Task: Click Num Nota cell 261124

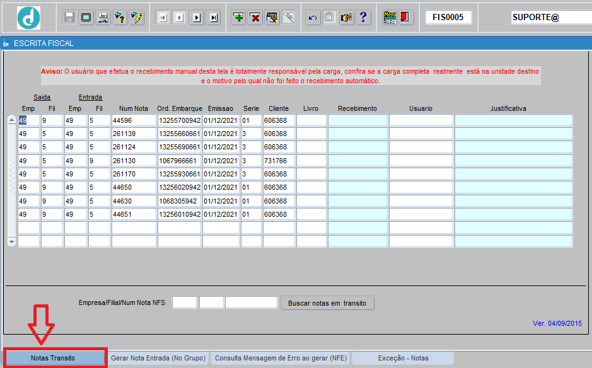Action: pyautogui.click(x=134, y=147)
